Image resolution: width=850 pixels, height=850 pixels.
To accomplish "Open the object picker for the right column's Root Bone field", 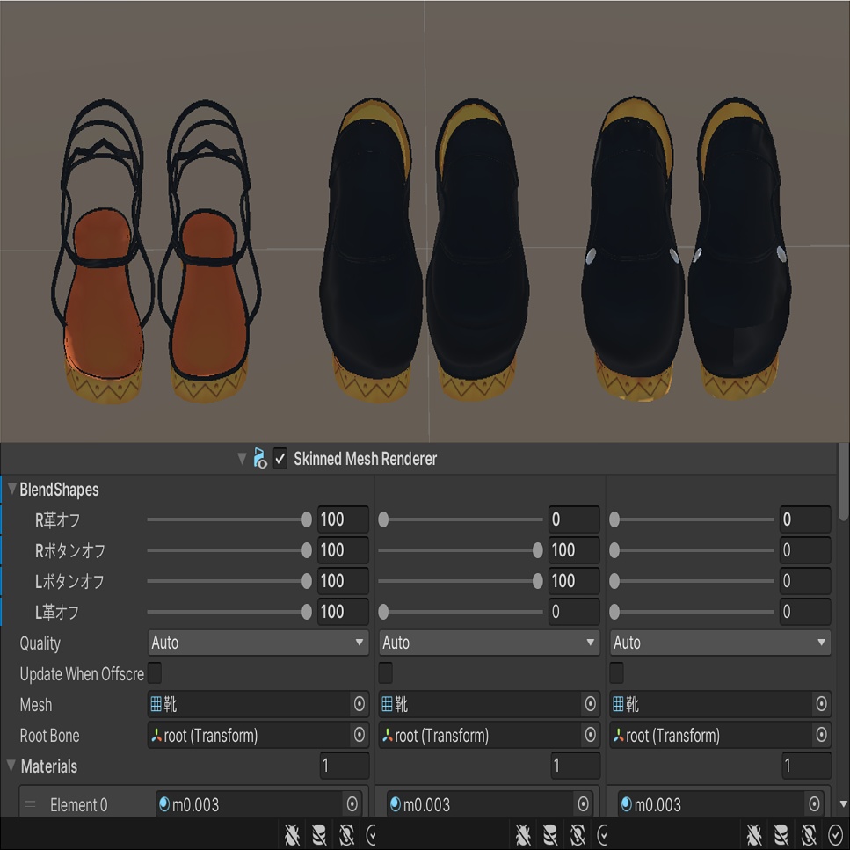I will coord(821,735).
